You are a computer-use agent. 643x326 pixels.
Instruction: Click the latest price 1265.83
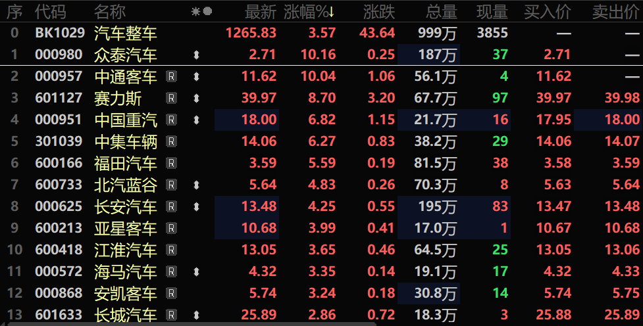pyautogui.click(x=251, y=33)
